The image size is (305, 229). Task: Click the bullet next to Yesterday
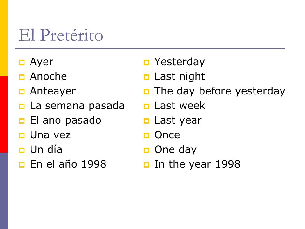(146, 63)
